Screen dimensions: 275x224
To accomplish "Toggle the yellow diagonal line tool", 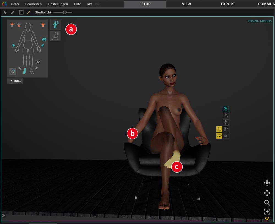I will tap(28, 12).
